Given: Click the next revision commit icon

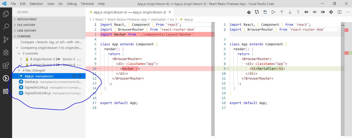Looking at the screenshot, I should tap(323, 12).
